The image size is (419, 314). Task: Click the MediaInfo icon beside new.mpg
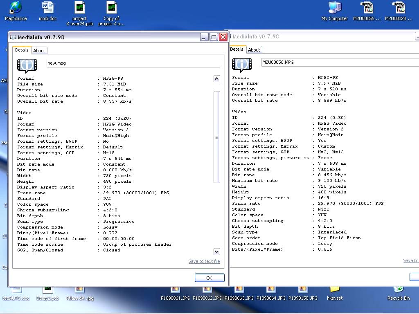point(27,65)
